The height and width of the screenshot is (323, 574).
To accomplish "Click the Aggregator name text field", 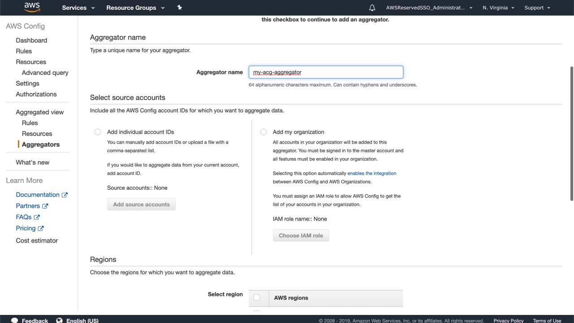I will [x=326, y=72].
